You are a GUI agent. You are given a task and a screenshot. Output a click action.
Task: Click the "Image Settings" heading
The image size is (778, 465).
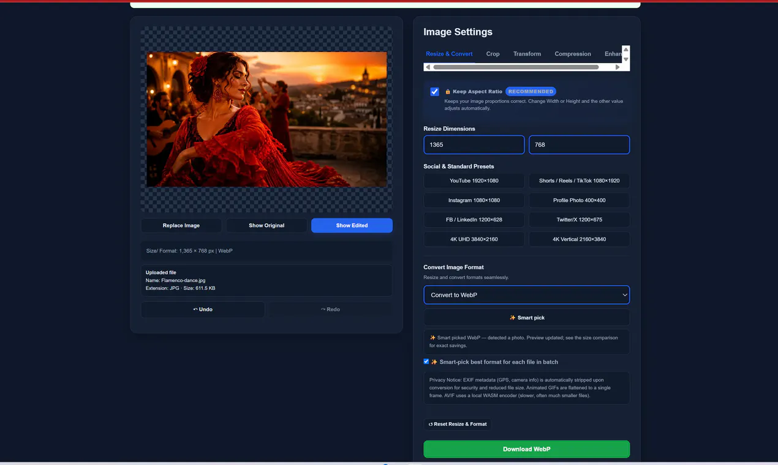(x=458, y=32)
